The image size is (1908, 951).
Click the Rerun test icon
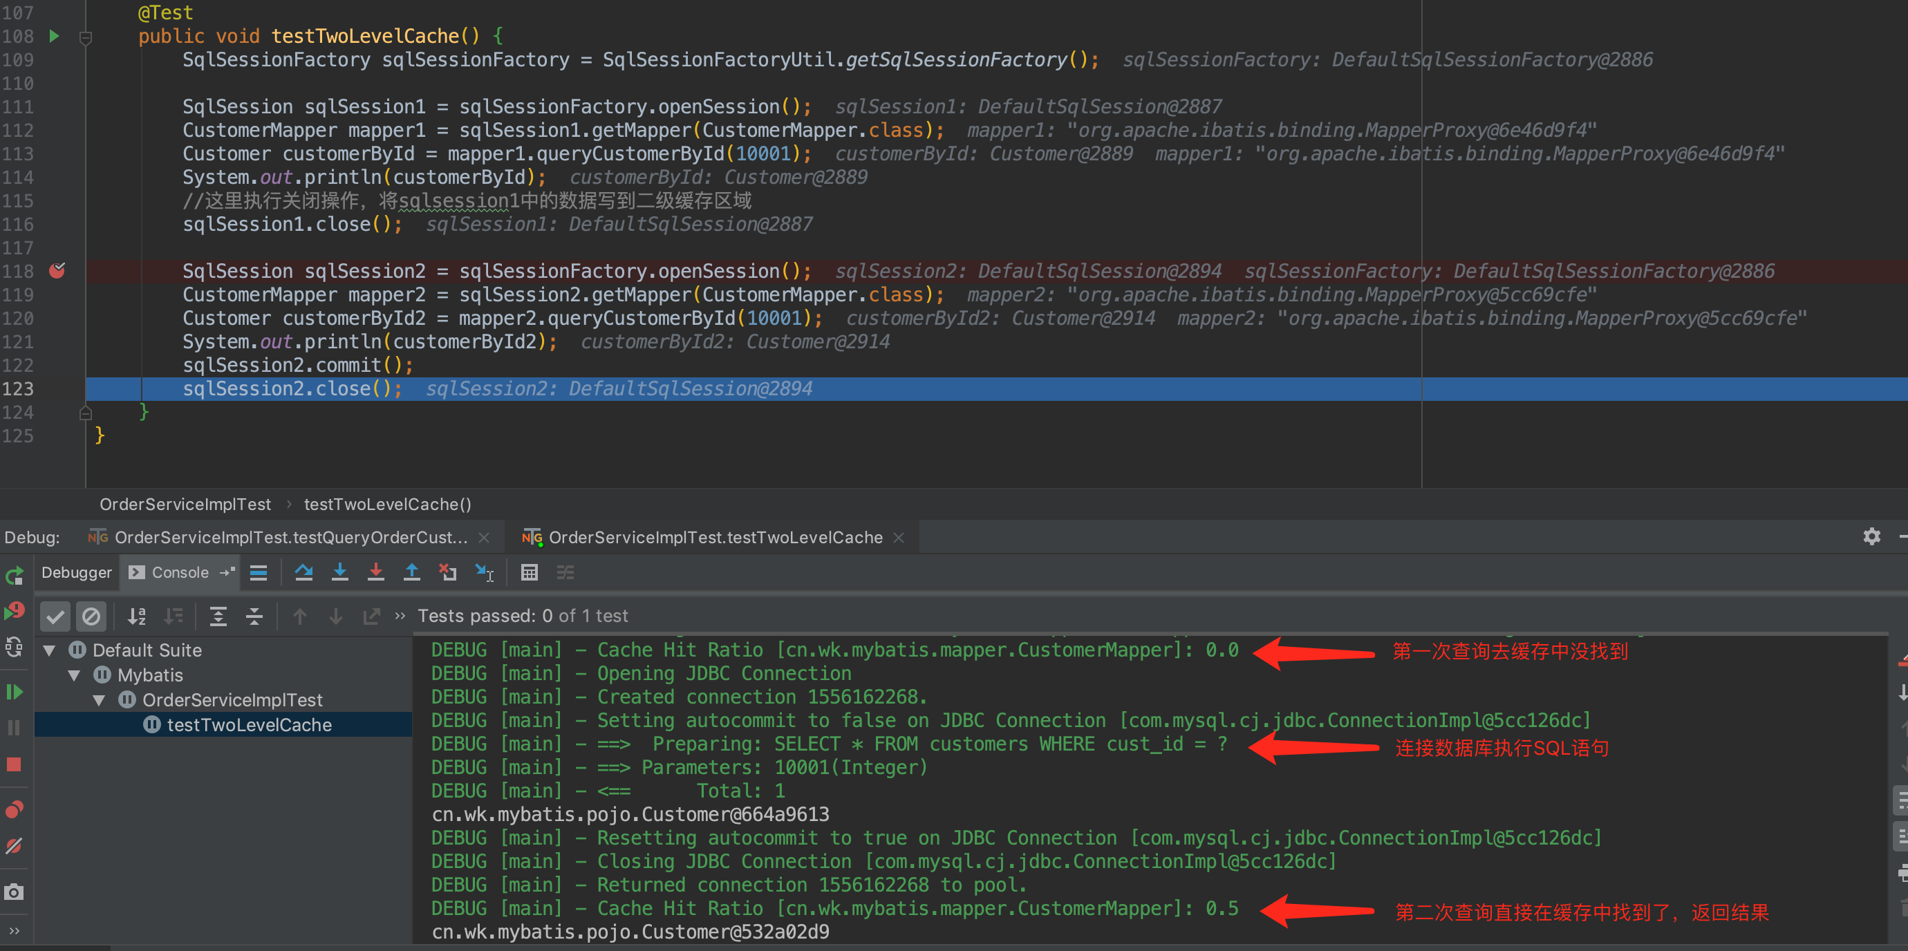(x=14, y=576)
